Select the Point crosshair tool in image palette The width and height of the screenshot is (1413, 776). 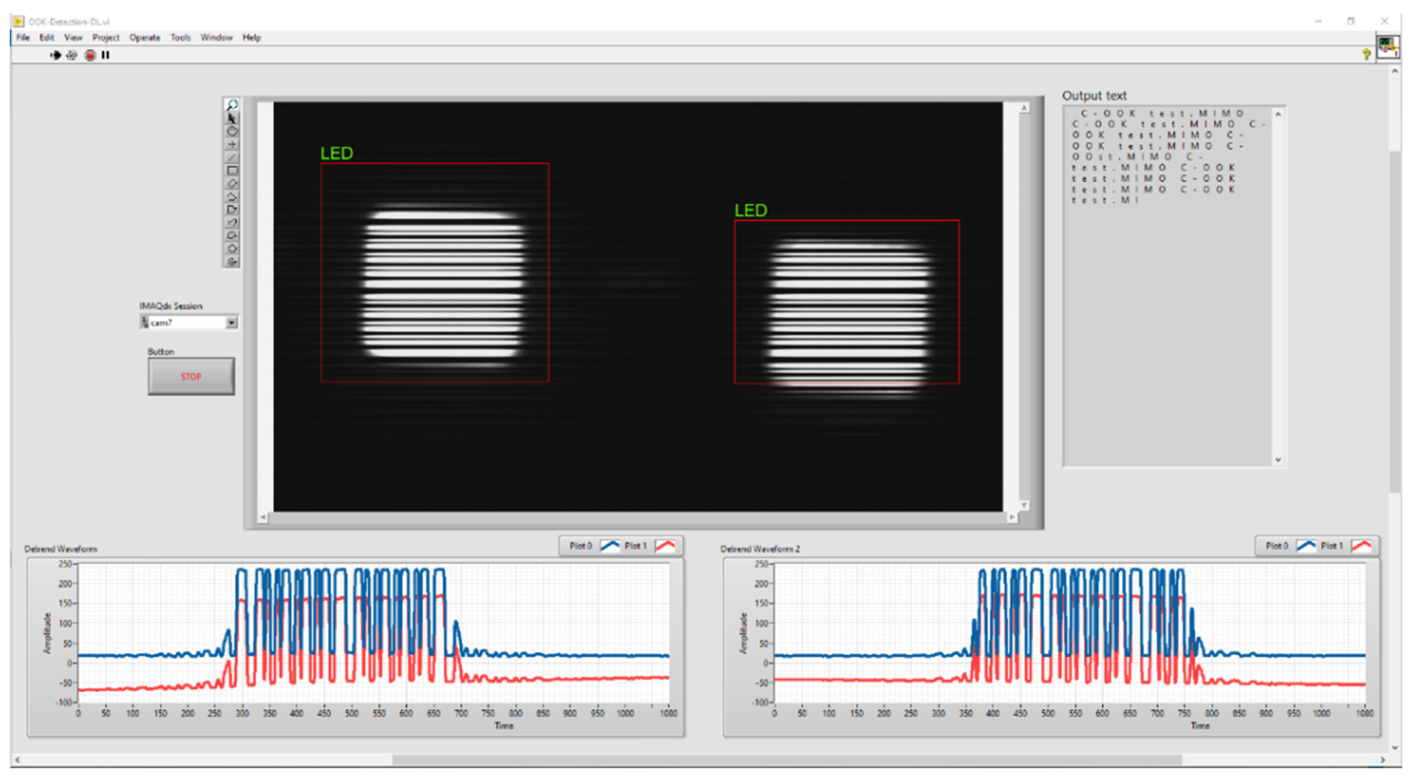232,145
